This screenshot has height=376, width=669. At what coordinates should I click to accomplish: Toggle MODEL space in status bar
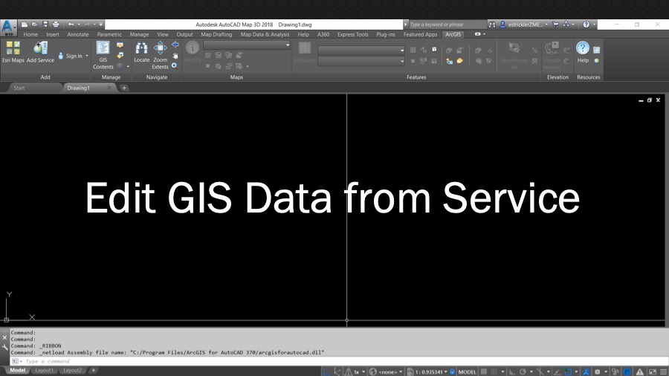[x=468, y=372]
